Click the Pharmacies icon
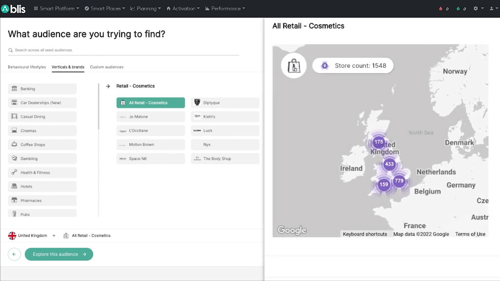Screen dimensions: 500x281 [14, 200]
